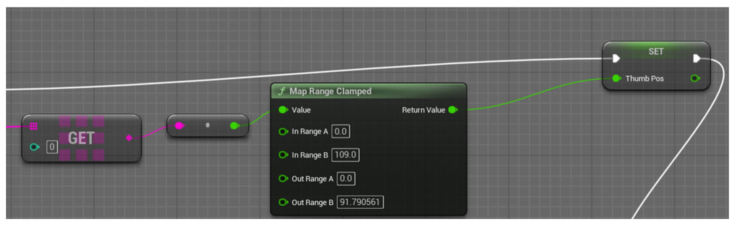Click the Out Range A pin
Screen dimensions: 735x226
pyautogui.click(x=283, y=179)
